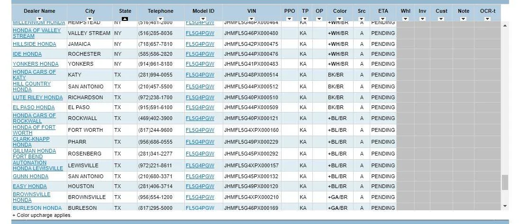Screen dimensions: 519x224
Task: Select VIN JHMFL5G48PX000514
Action: click(251, 75)
